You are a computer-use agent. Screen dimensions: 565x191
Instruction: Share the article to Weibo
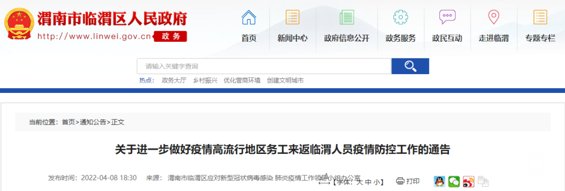[468, 181]
